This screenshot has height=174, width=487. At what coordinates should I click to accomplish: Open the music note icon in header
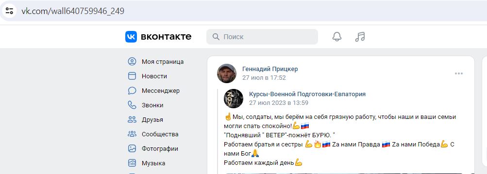[x=360, y=37]
